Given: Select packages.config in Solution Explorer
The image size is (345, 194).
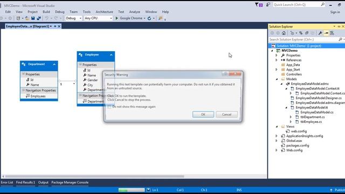Looking at the screenshot, I should [x=298, y=145].
